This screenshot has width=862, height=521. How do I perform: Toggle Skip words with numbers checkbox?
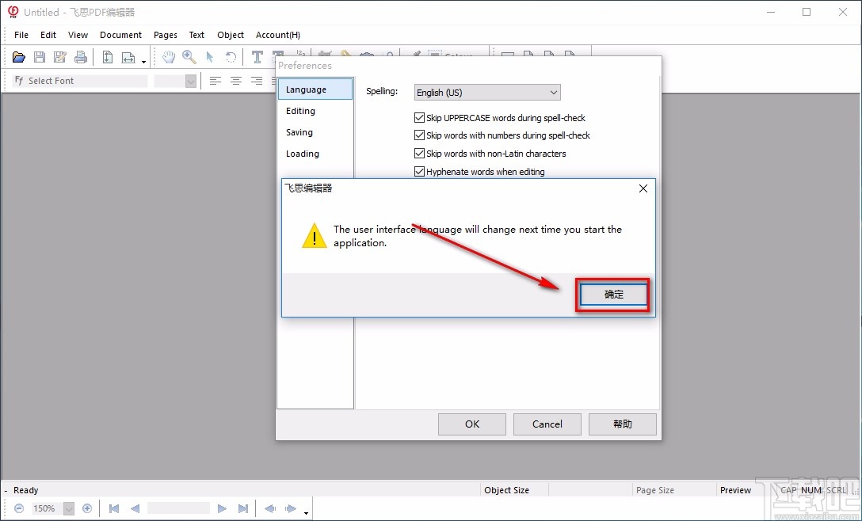point(420,135)
